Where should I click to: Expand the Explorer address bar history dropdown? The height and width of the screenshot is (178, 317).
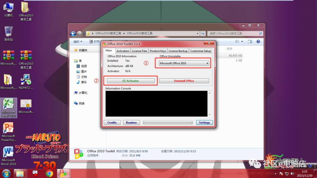point(198,33)
